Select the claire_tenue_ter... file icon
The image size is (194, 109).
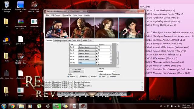[7, 74]
